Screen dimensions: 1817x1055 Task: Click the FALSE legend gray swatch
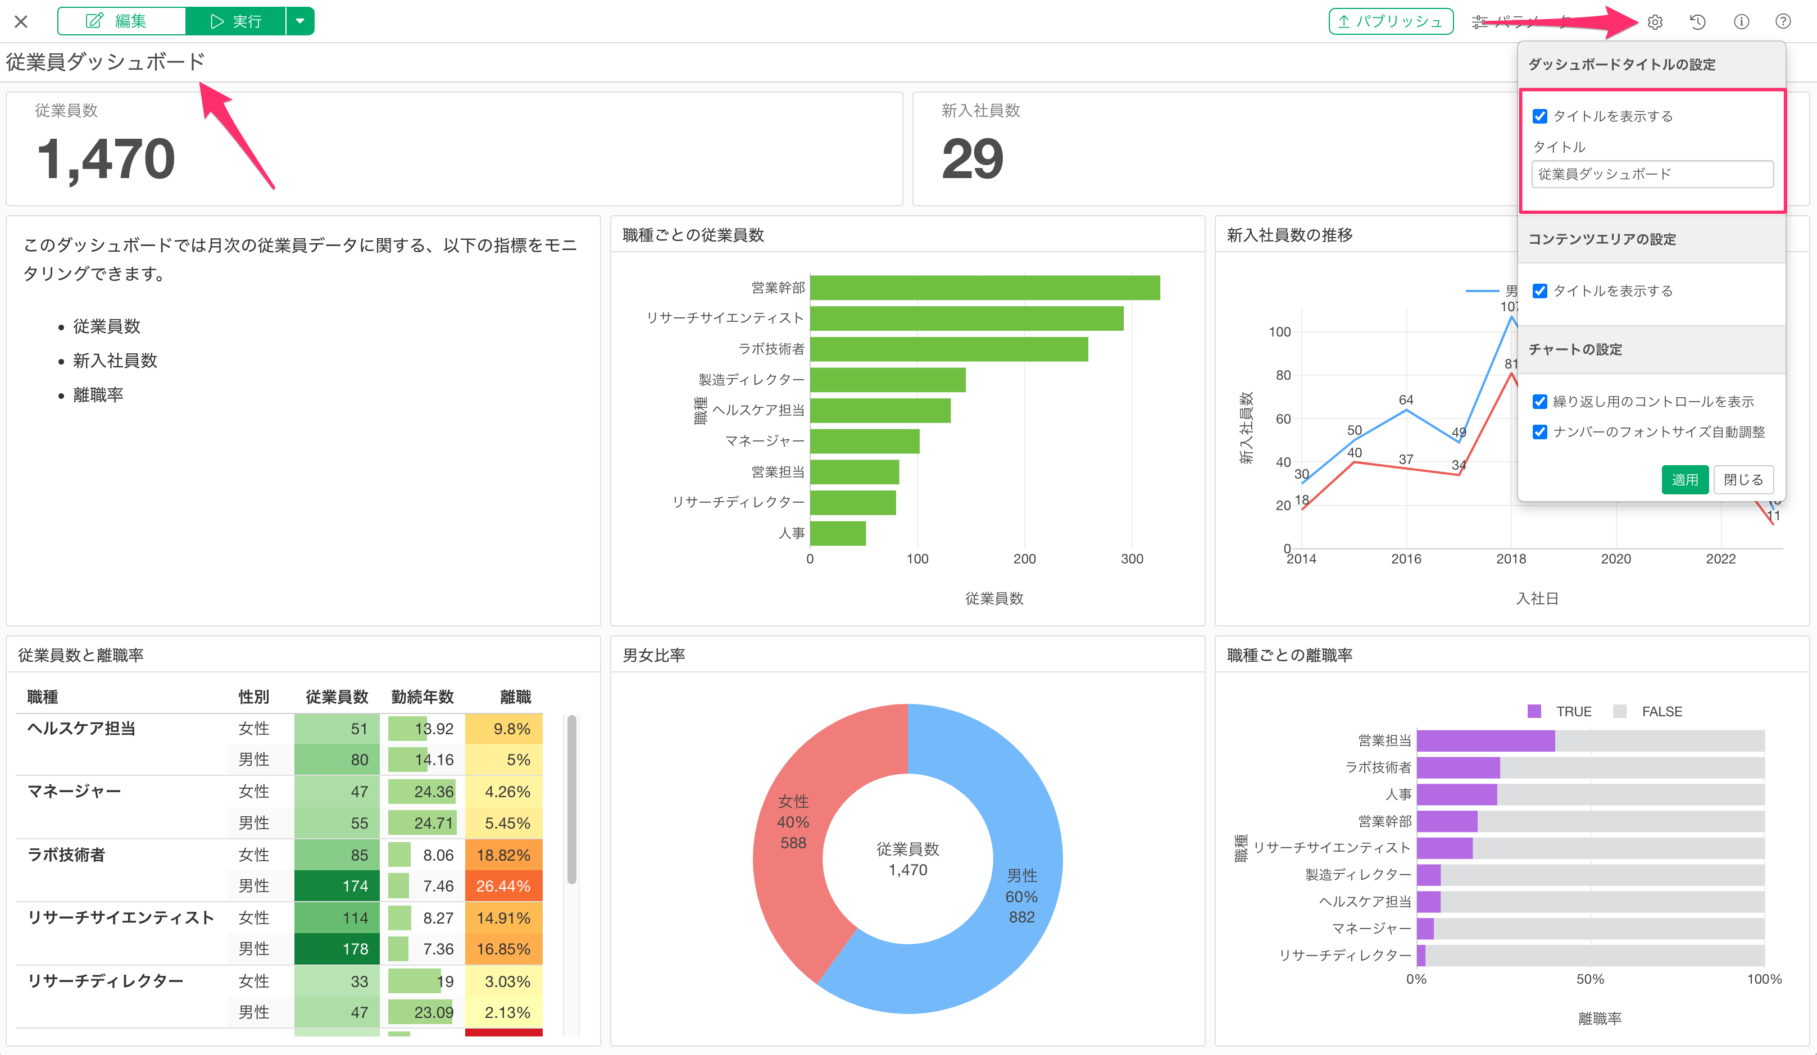(x=1619, y=711)
